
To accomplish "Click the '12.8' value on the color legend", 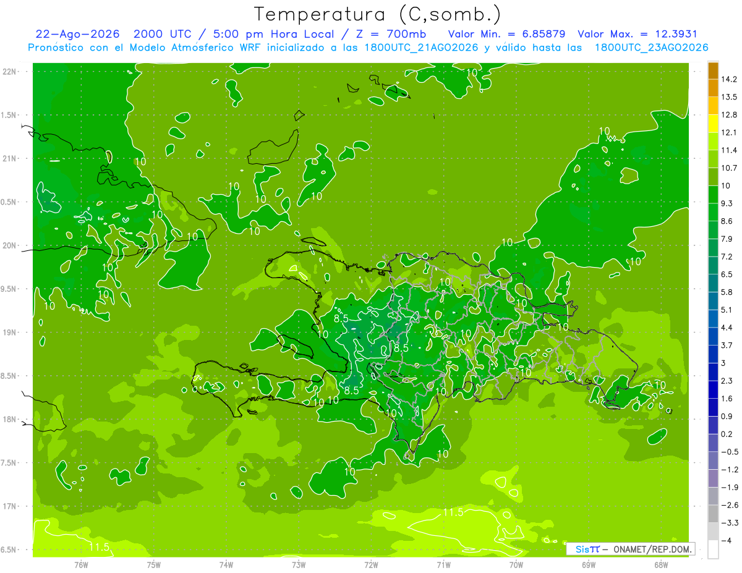I will (729, 115).
